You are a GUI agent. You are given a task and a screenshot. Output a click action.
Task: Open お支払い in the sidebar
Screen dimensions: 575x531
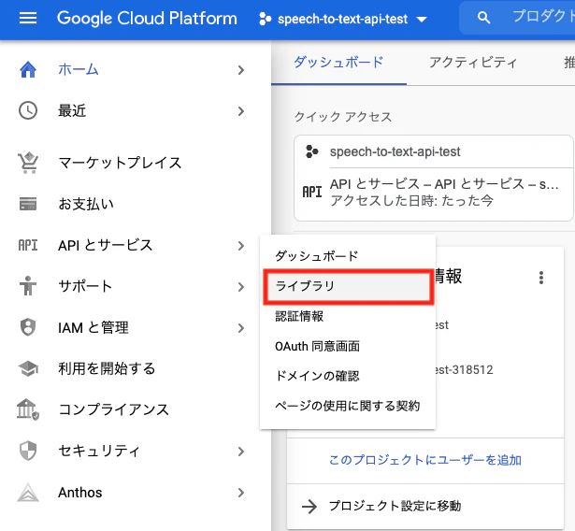pyautogui.click(x=86, y=204)
